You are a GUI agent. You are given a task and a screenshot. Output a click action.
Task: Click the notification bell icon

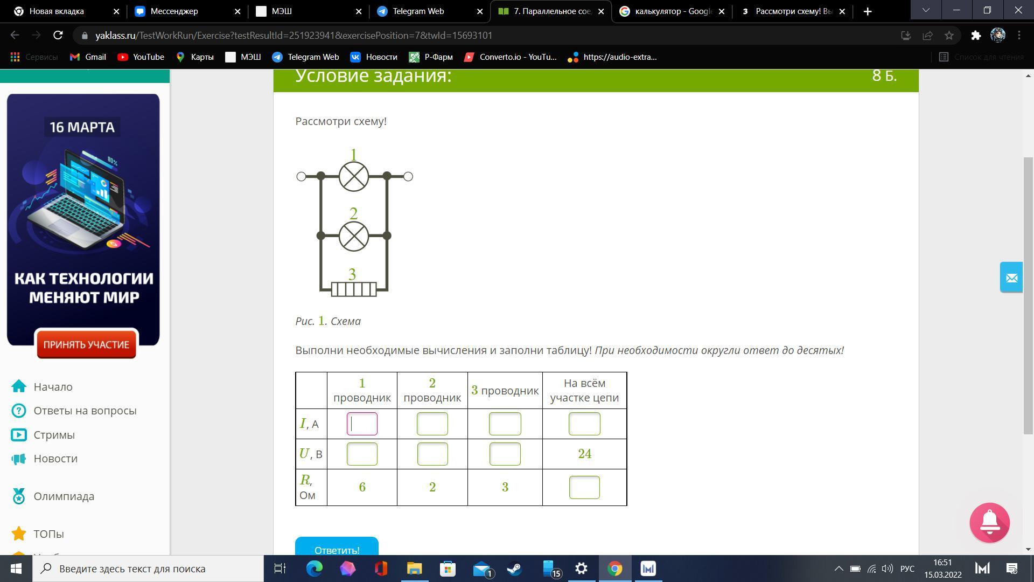[989, 522]
